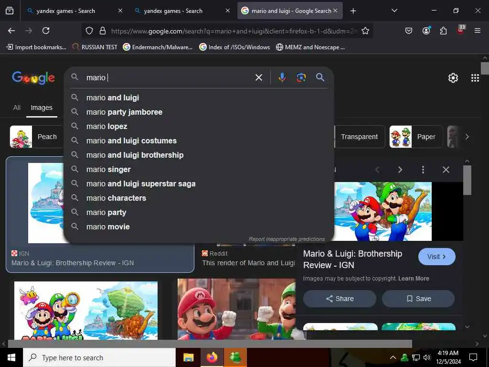Screen dimensions: 489x367
Task: Select the All results tab
Action: tap(17, 108)
